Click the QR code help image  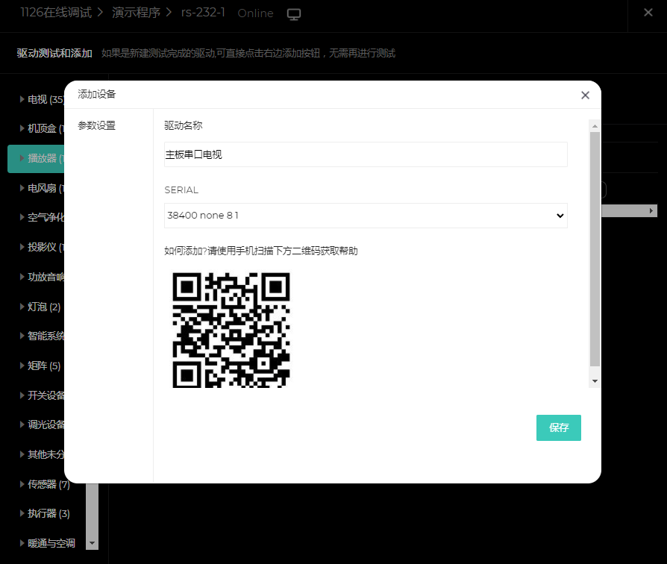[x=231, y=330]
